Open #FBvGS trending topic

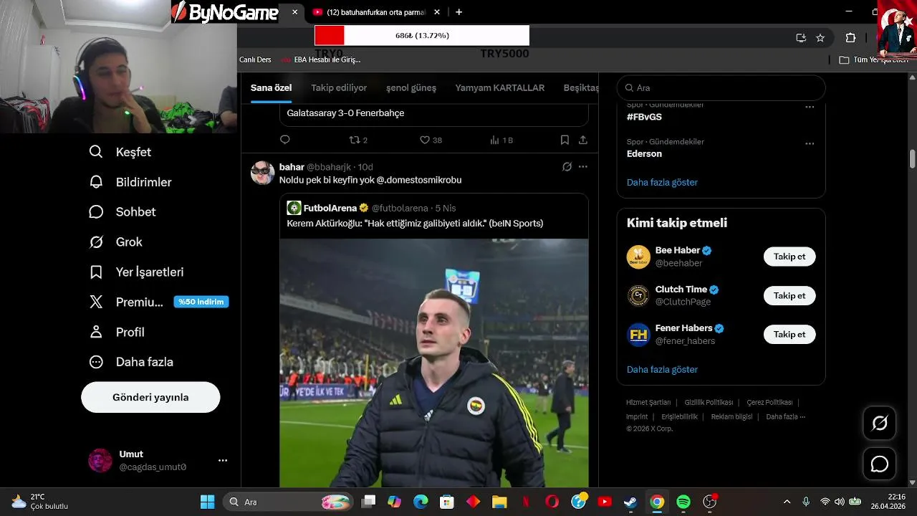pos(644,117)
